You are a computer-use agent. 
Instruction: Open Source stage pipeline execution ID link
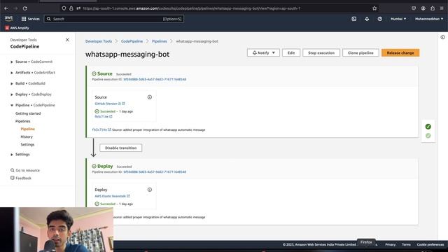tap(155, 79)
